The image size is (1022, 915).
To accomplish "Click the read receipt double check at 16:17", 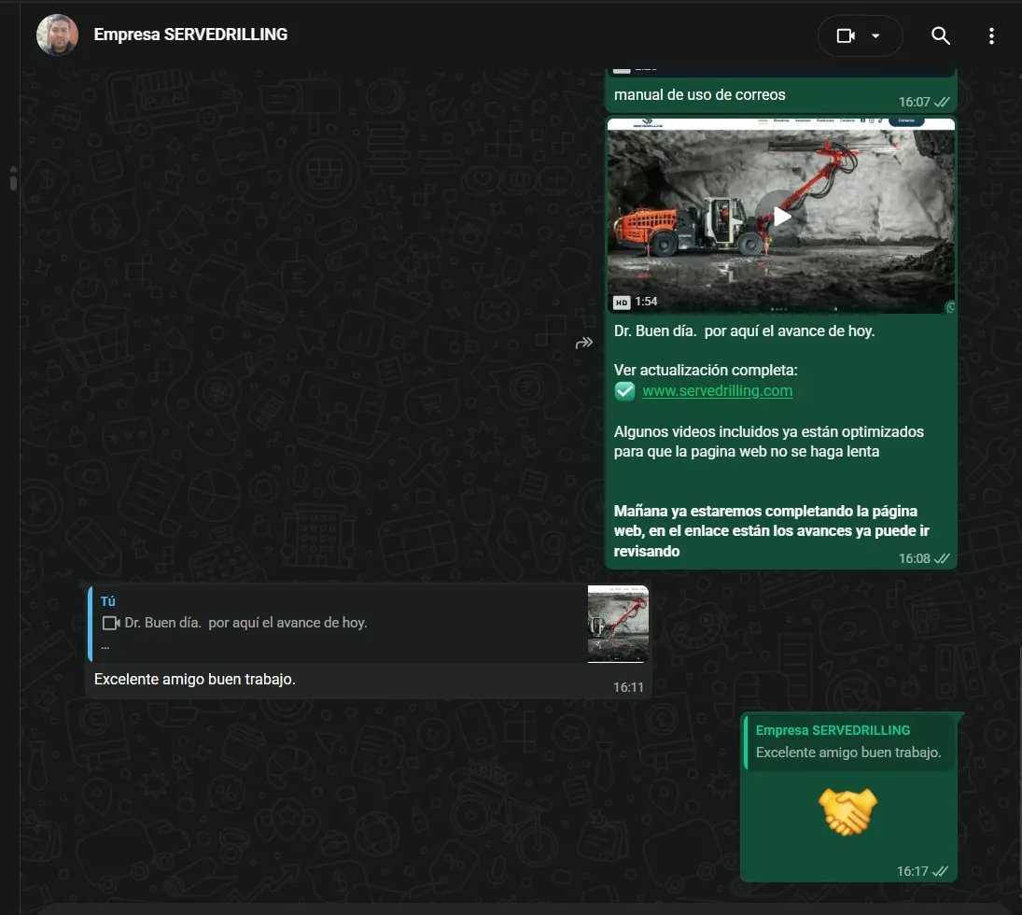I will (x=940, y=871).
